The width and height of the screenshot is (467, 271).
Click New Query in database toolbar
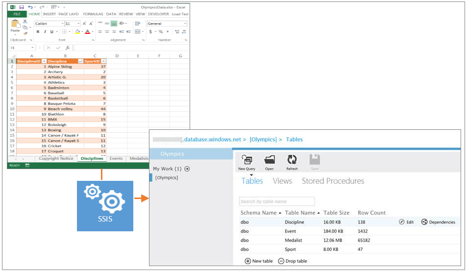click(246, 162)
